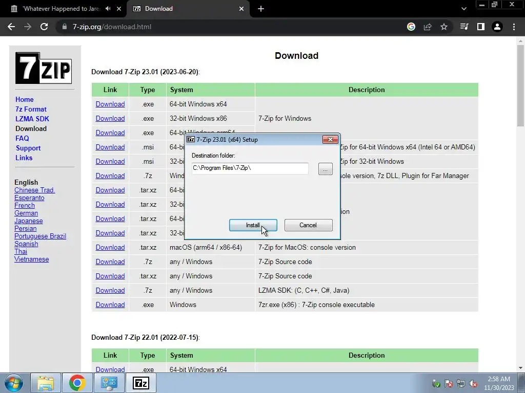Download the .tar.xz 7-Zip Source code
Image resolution: width=525 pixels, height=393 pixels.
click(110, 276)
